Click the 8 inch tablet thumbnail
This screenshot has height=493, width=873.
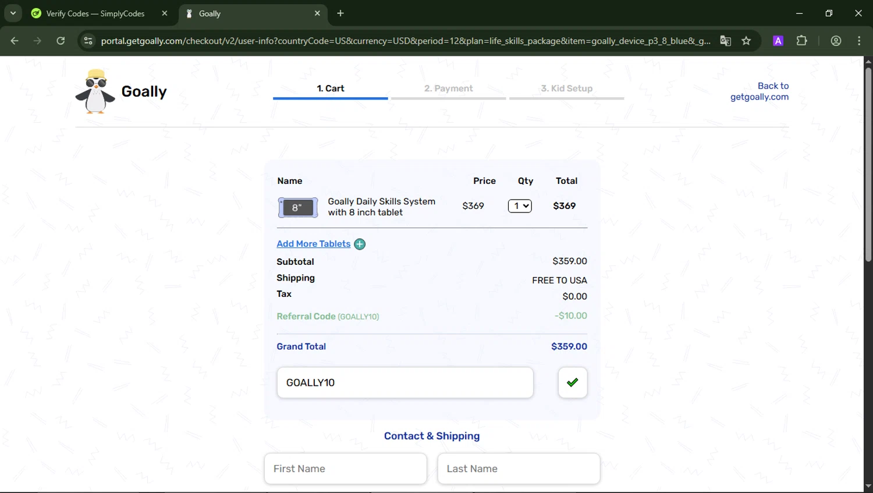tap(298, 208)
